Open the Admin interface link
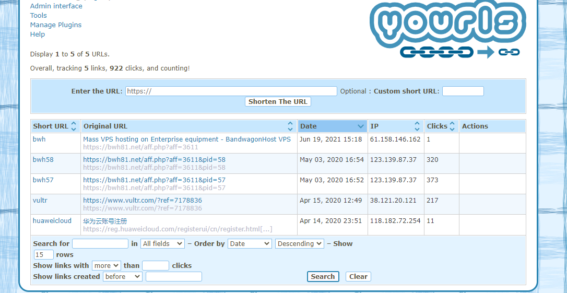 56,6
